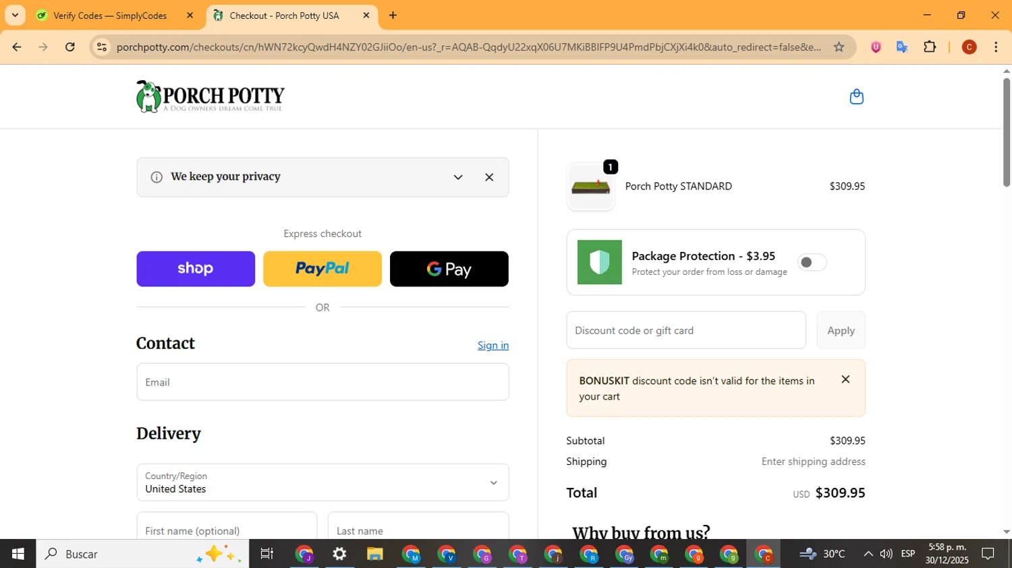This screenshot has width=1012, height=568.
Task: Click the green Package Protection shield icon
Action: click(600, 262)
